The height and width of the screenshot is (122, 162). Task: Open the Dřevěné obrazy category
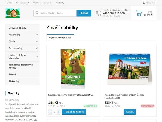[x=23, y=28]
